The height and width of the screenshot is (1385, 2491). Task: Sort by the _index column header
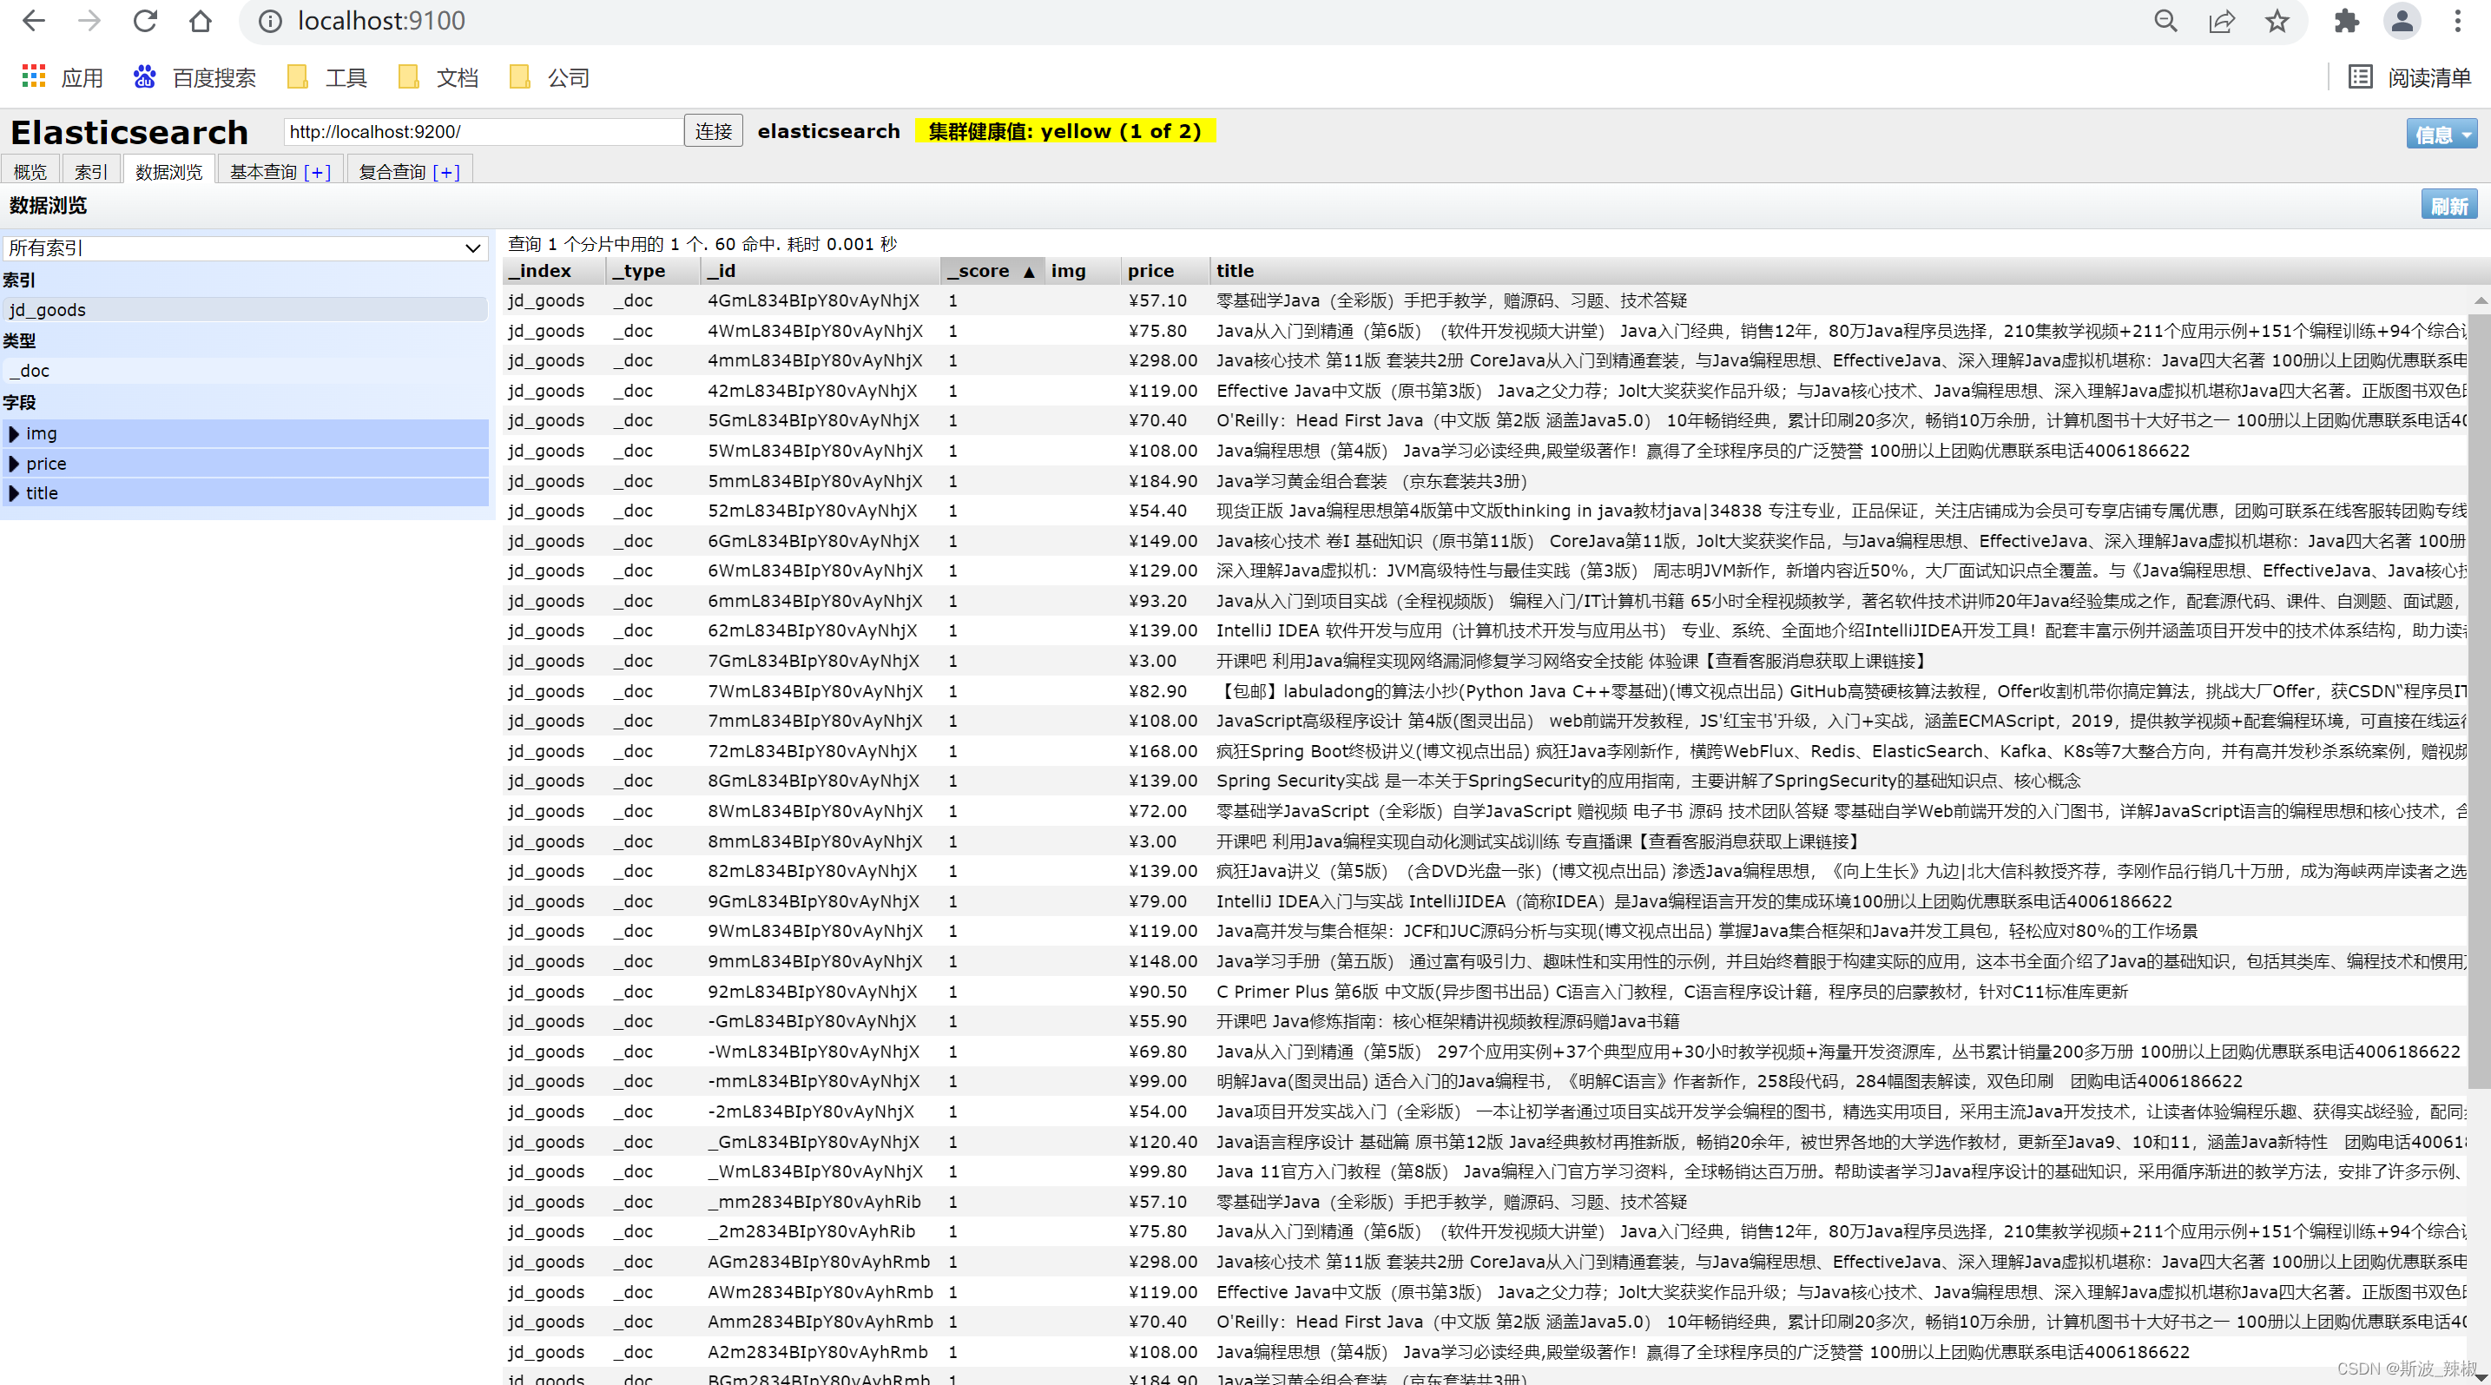click(555, 271)
